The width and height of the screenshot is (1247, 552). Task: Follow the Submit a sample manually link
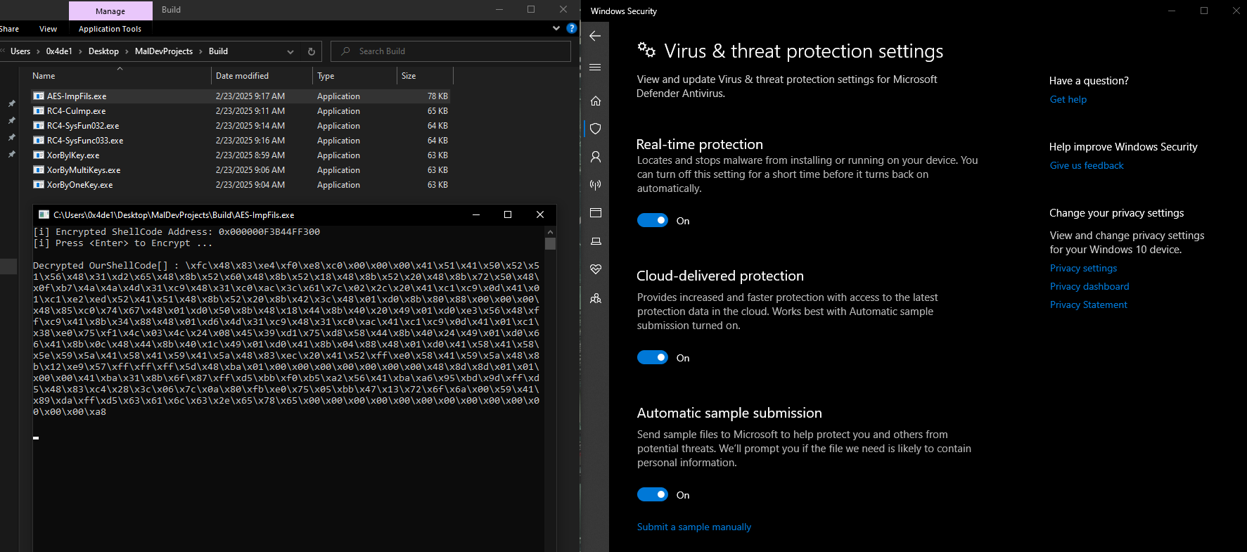[x=694, y=527]
